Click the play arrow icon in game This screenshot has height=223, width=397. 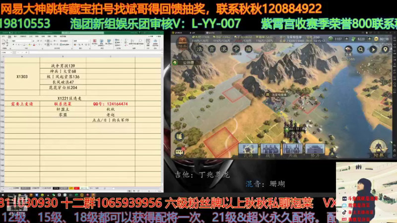[x=373, y=50]
